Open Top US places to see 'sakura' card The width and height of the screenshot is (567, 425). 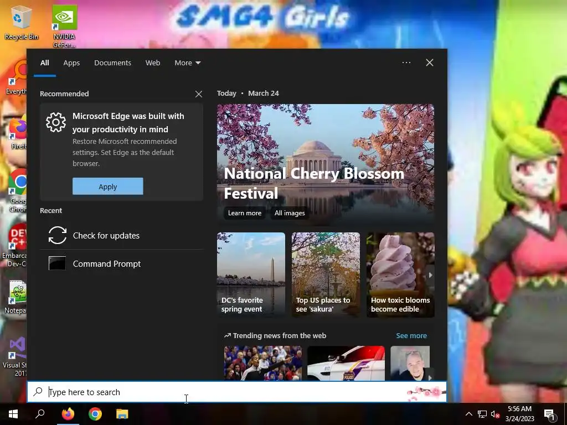click(326, 275)
